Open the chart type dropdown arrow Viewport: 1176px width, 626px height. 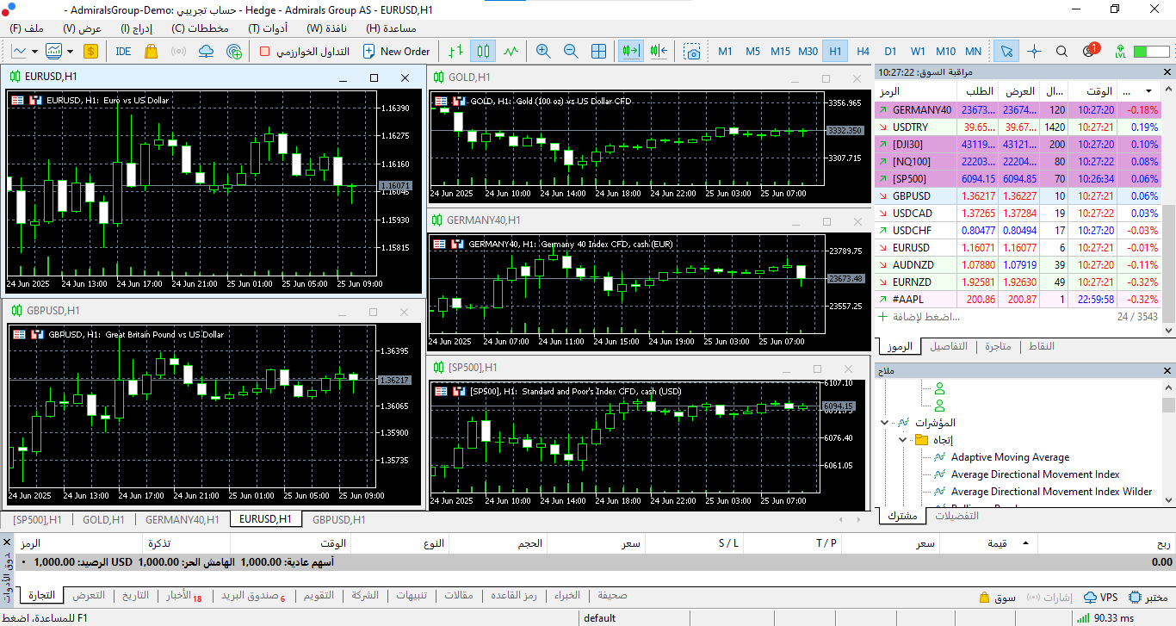pyautogui.click(x=33, y=52)
